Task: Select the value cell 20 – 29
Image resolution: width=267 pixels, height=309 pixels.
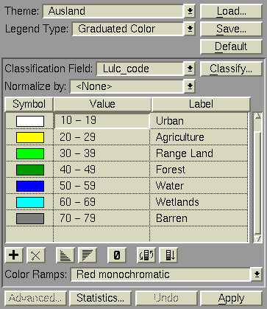Action: 102,137
